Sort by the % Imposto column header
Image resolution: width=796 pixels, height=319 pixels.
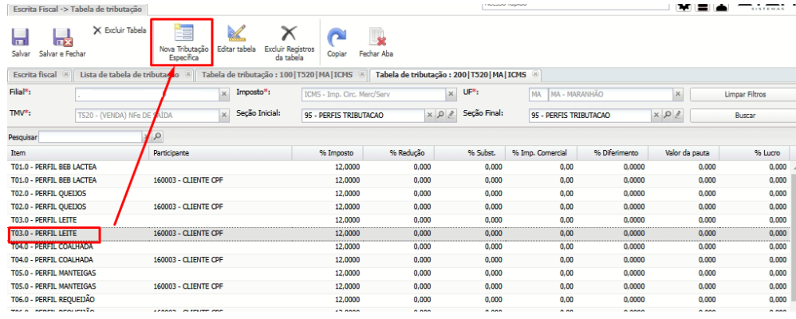tap(328, 153)
